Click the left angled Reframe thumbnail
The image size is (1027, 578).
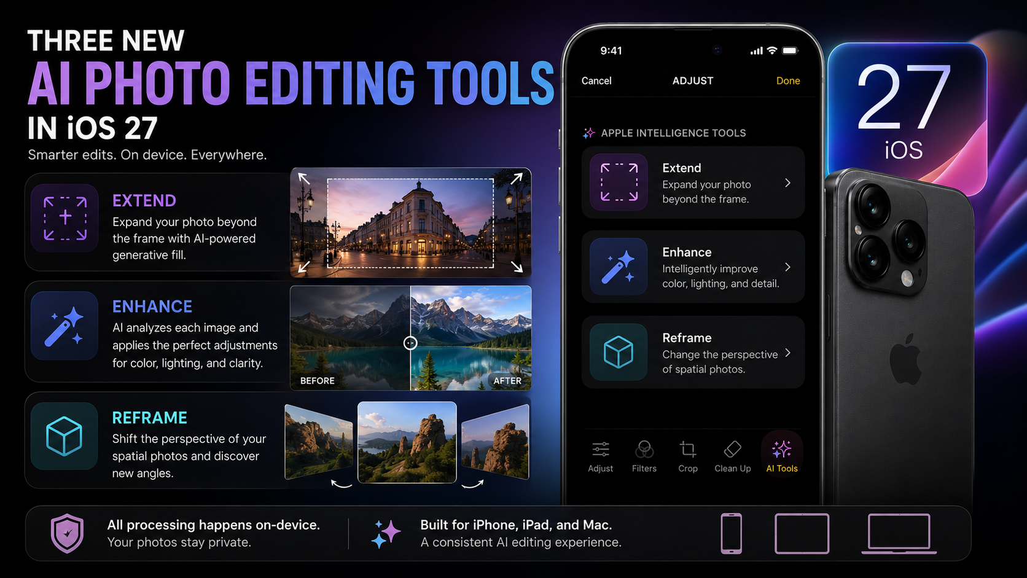[319, 442]
